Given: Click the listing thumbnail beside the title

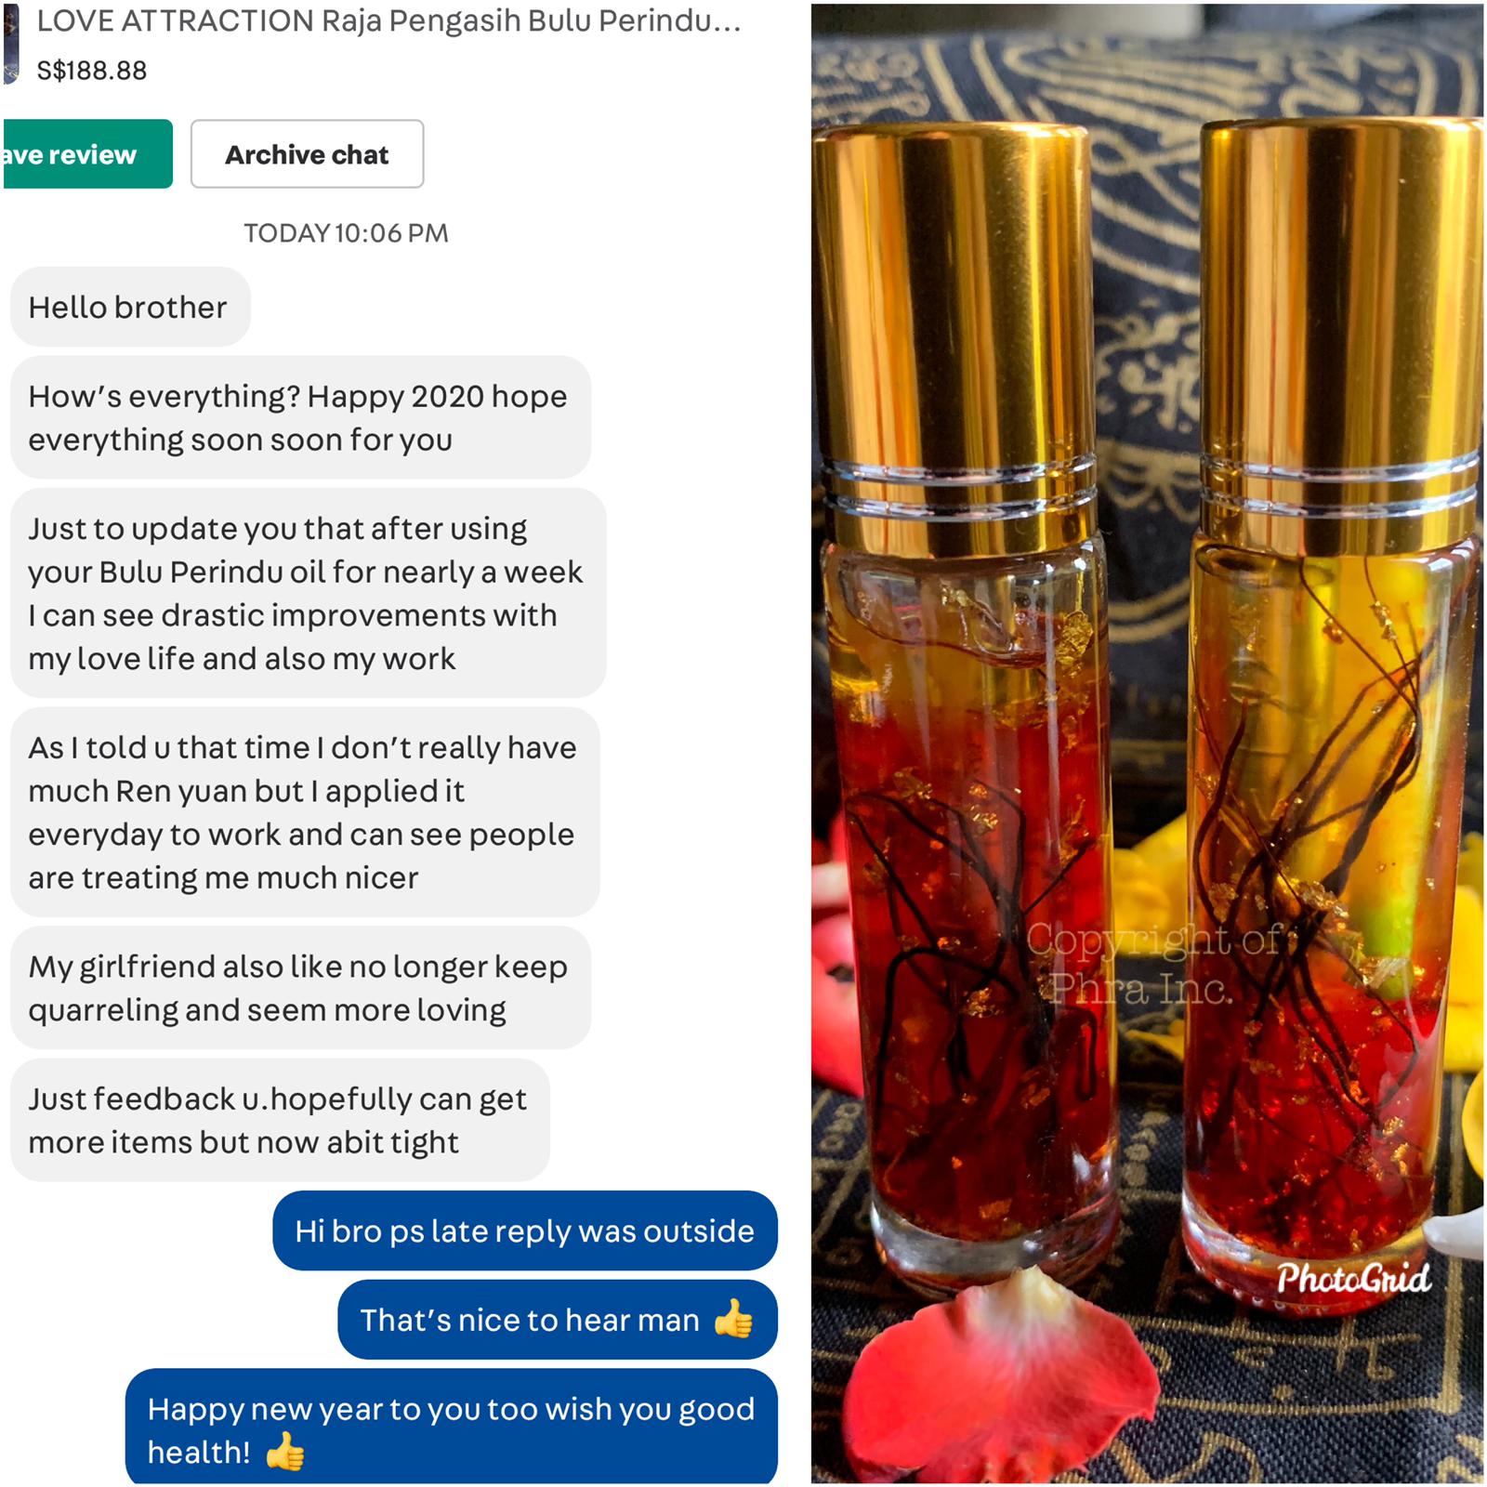Looking at the screenshot, I should point(10,45).
